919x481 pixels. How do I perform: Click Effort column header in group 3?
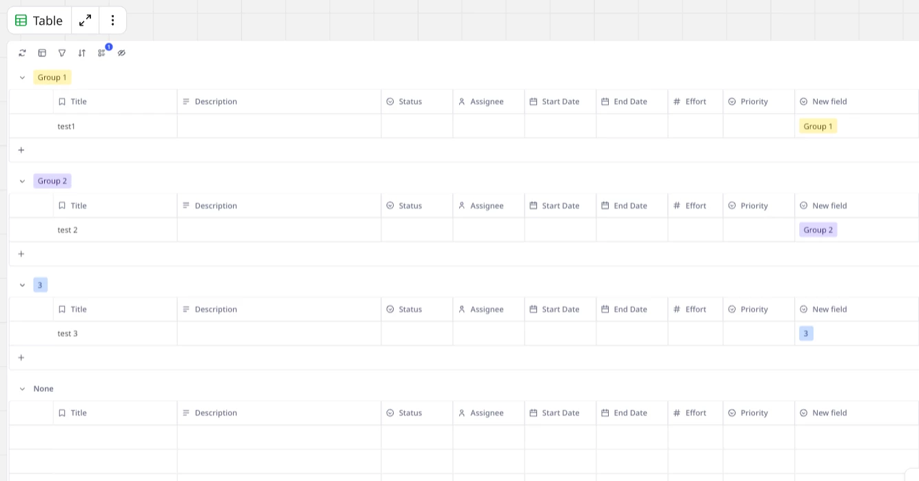[696, 309]
